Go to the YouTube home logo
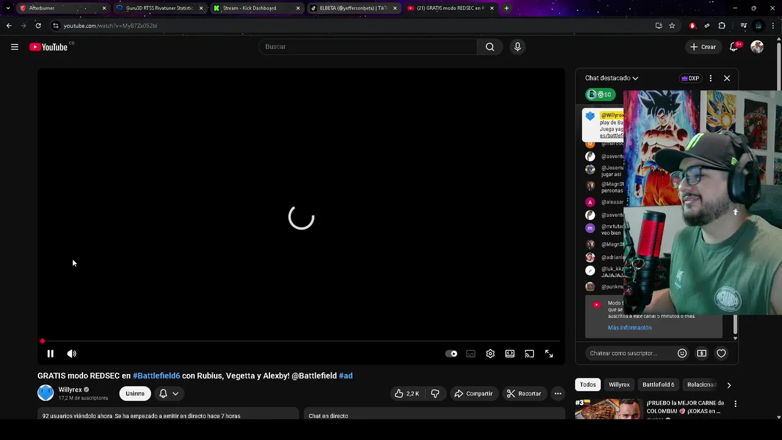Image resolution: width=782 pixels, height=440 pixels. (48, 47)
